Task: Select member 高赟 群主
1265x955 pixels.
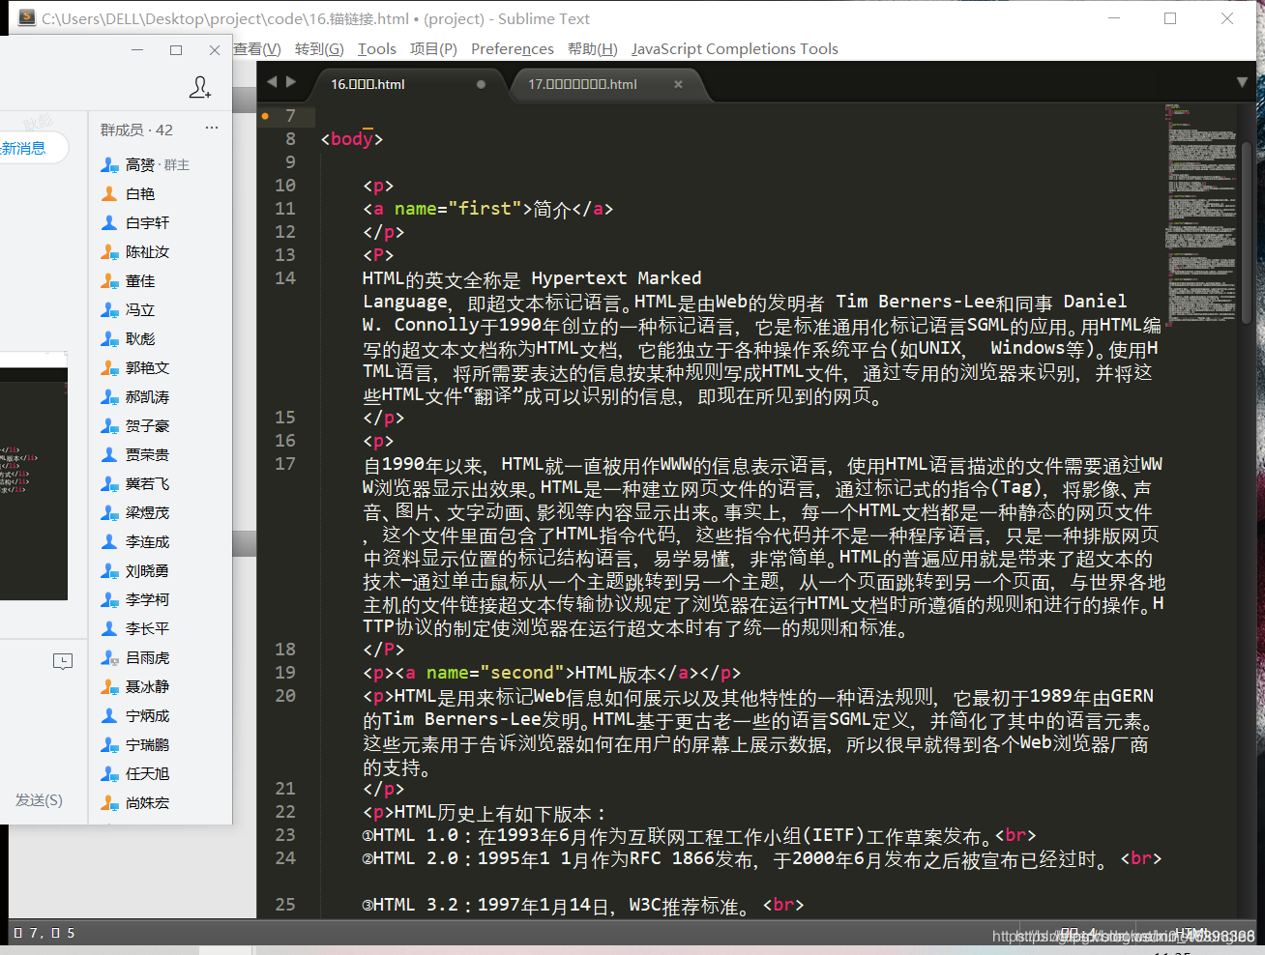Action: [x=160, y=165]
